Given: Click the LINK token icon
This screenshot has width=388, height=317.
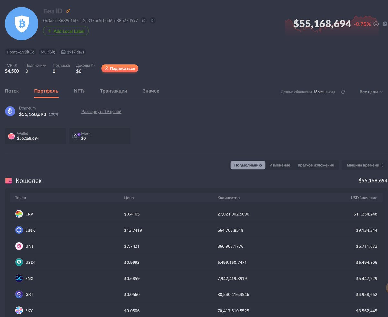Looking at the screenshot, I should (x=19, y=230).
